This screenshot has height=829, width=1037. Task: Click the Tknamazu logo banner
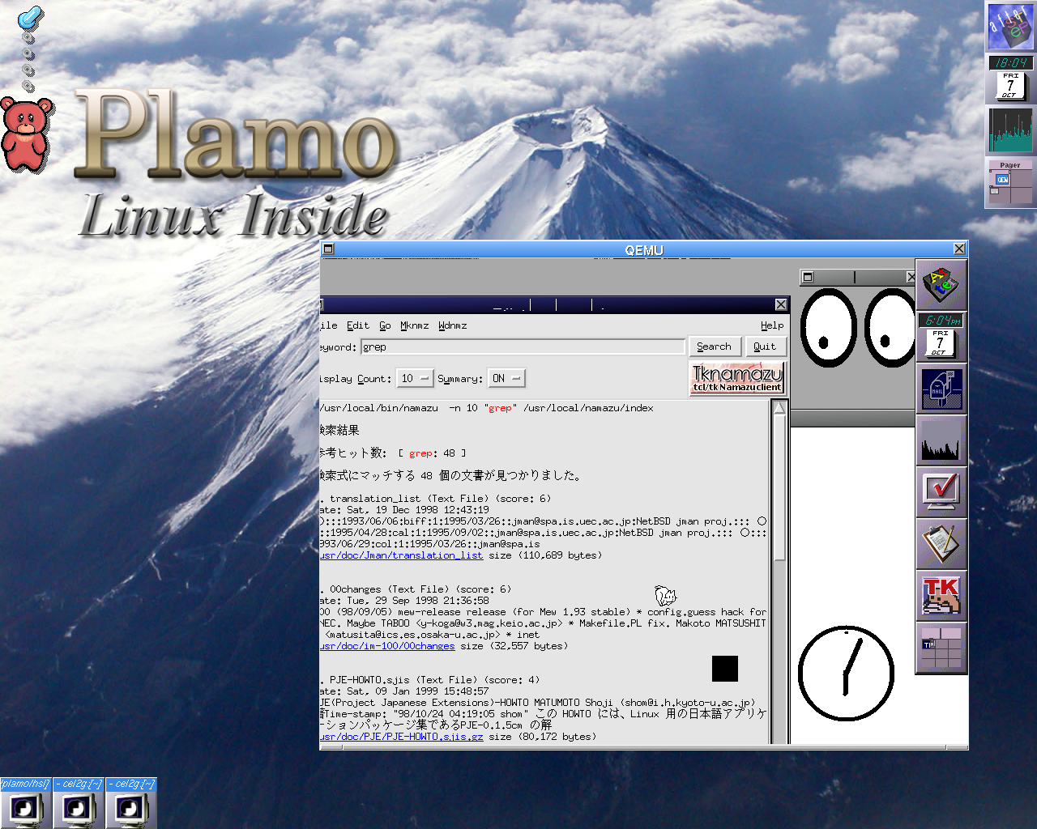(736, 378)
